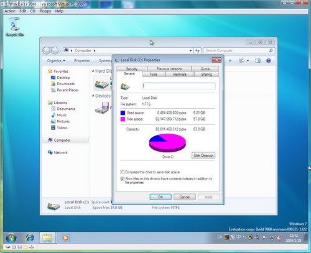Show hidden toolbar commands chevron
Viewport: 311px width, 253px height.
230,61
